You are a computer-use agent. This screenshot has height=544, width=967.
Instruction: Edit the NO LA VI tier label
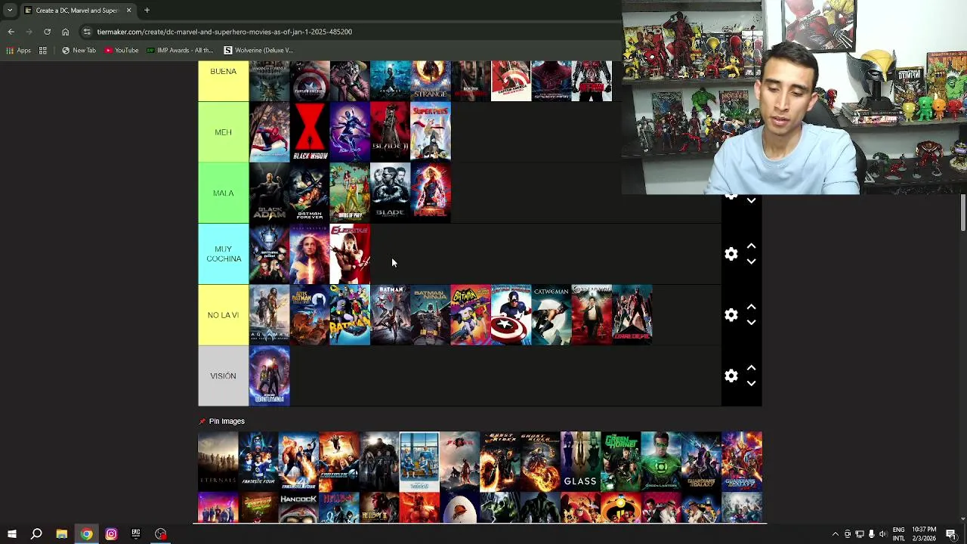pyautogui.click(x=223, y=315)
